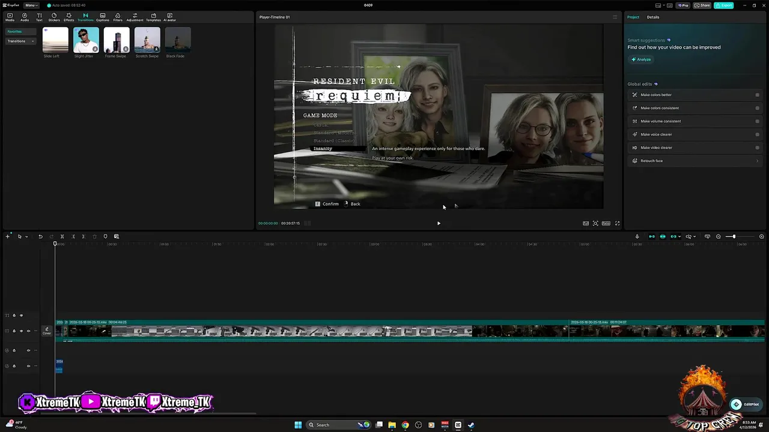Open the Filters panel
The height and width of the screenshot is (432, 769).
(118, 17)
